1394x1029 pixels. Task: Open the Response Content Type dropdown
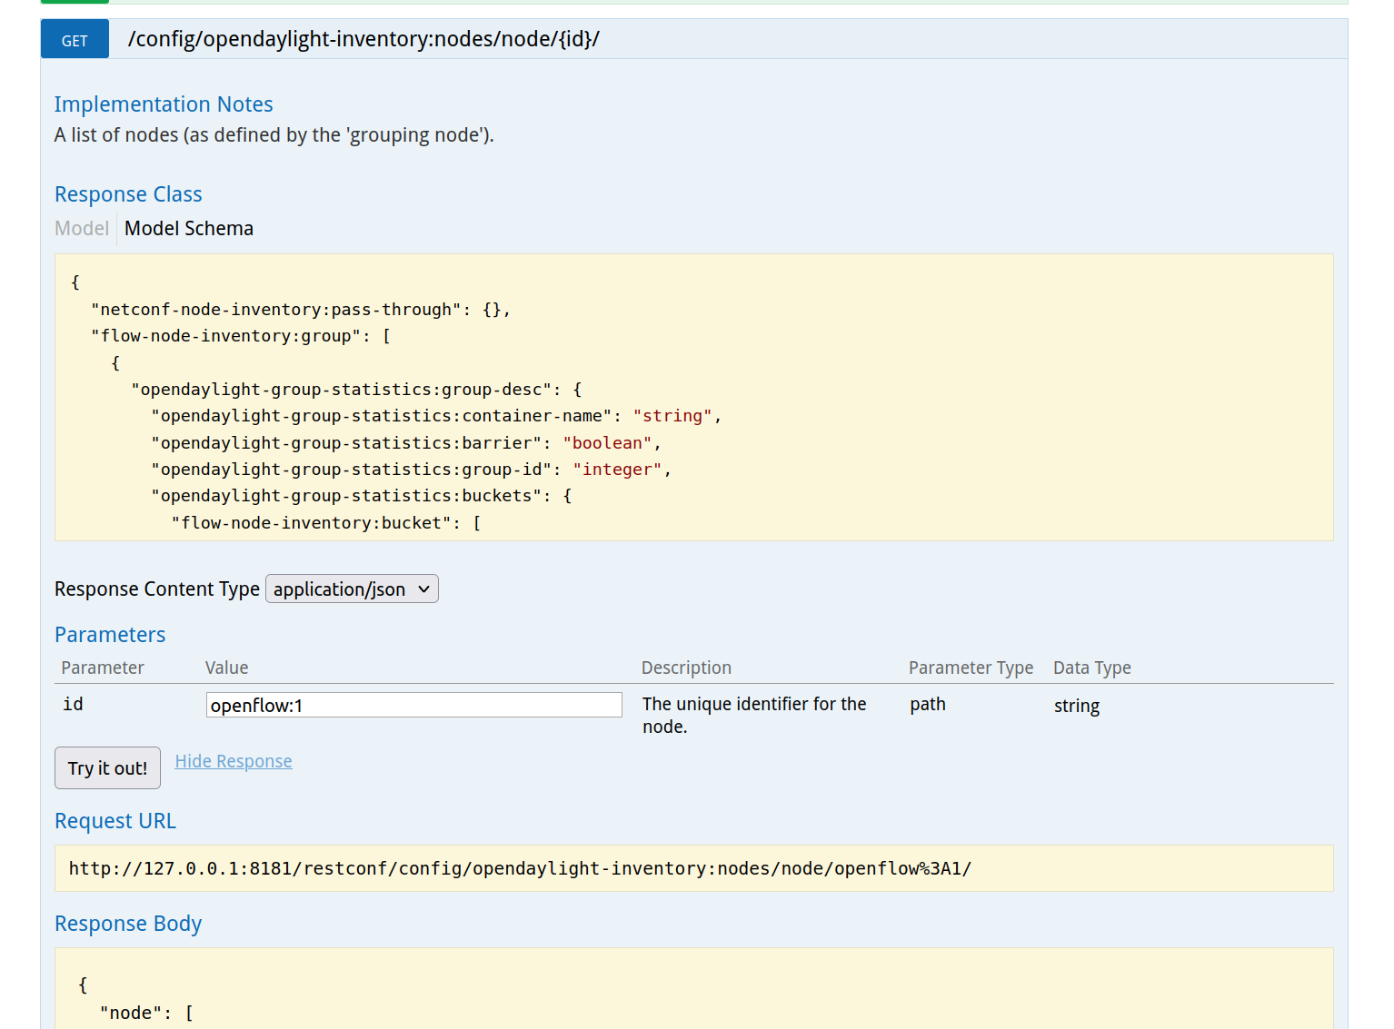coord(352,589)
